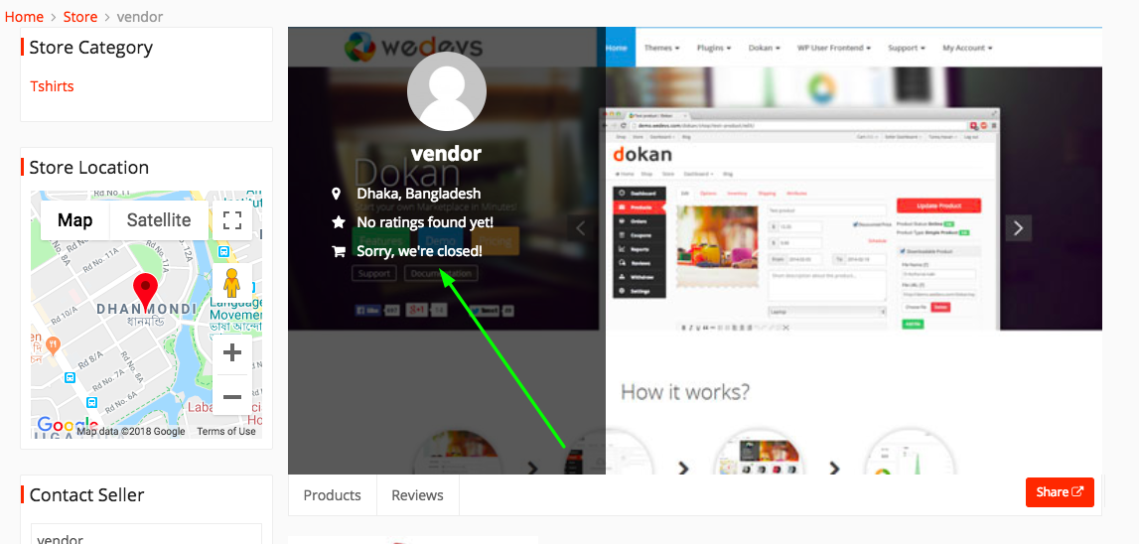Select Street View pegman icon
Screen dimensions: 1139x544
point(231,282)
